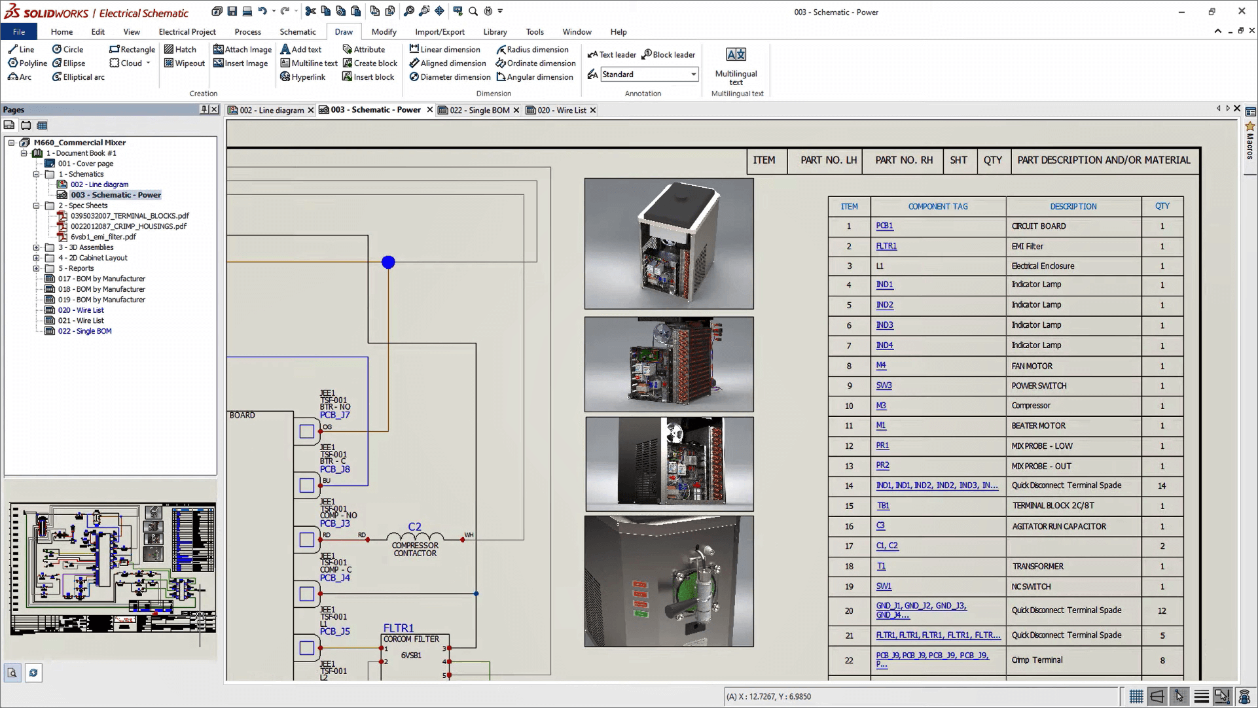
Task: Collapse the M660_Commercial Mixer tree node
Action: click(11, 142)
